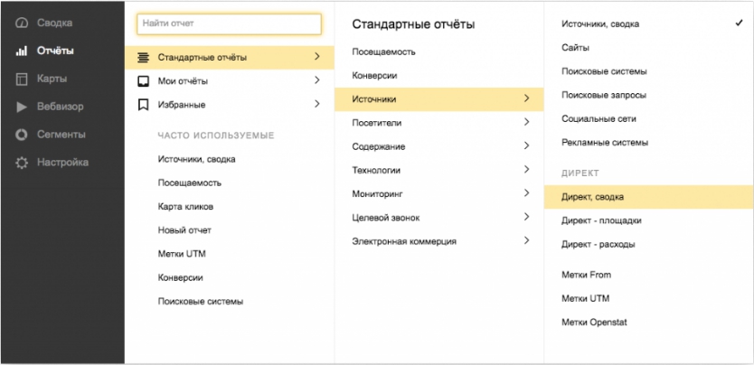Expand the Электронная коммерция submenu arrow
Viewport: 754px width, 365px height.
tap(526, 240)
